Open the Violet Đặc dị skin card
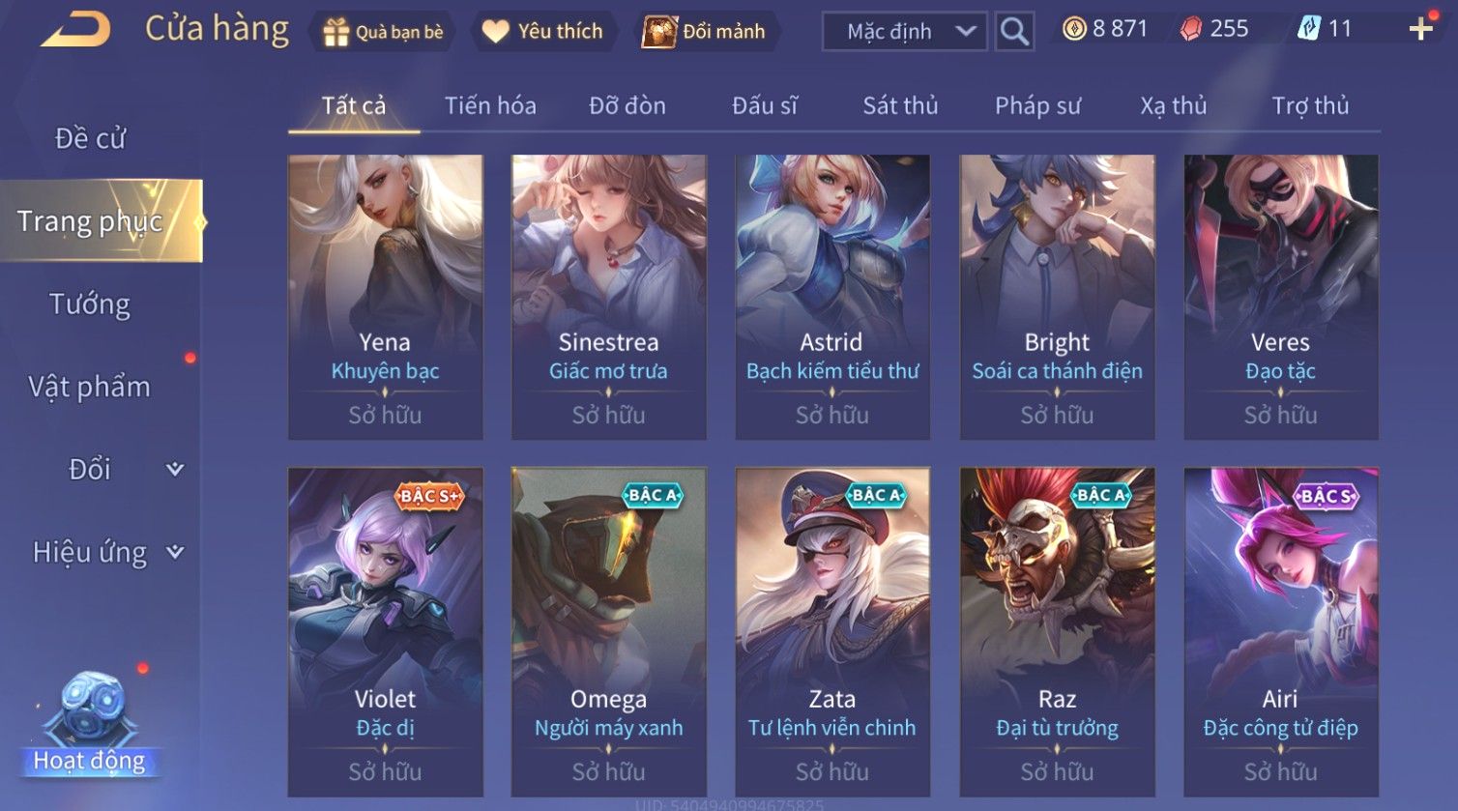Screen dimensions: 1458x811 click(x=385, y=633)
